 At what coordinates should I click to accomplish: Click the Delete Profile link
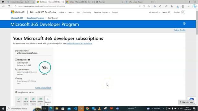(179, 30)
